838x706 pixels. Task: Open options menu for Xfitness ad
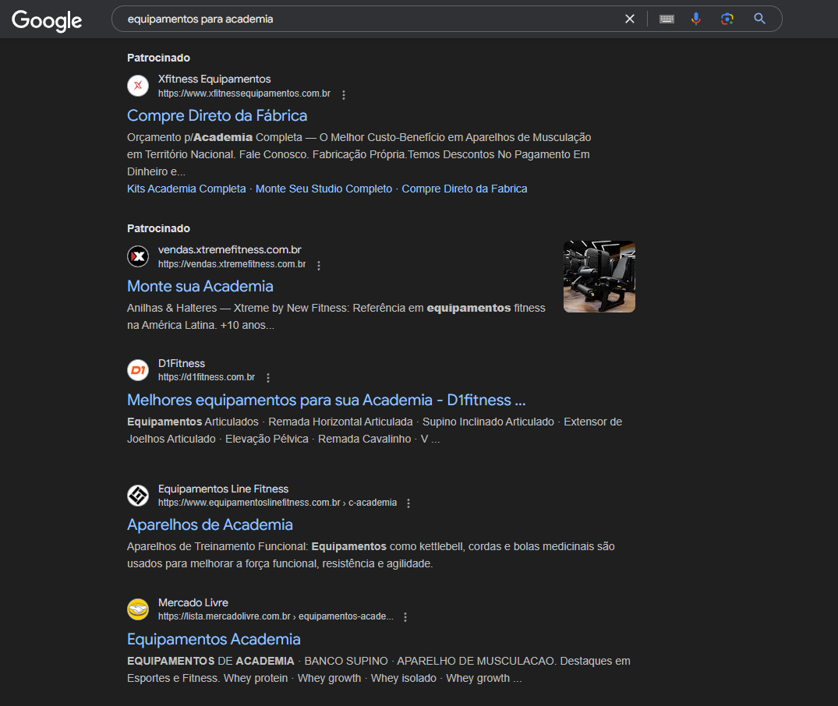344,94
